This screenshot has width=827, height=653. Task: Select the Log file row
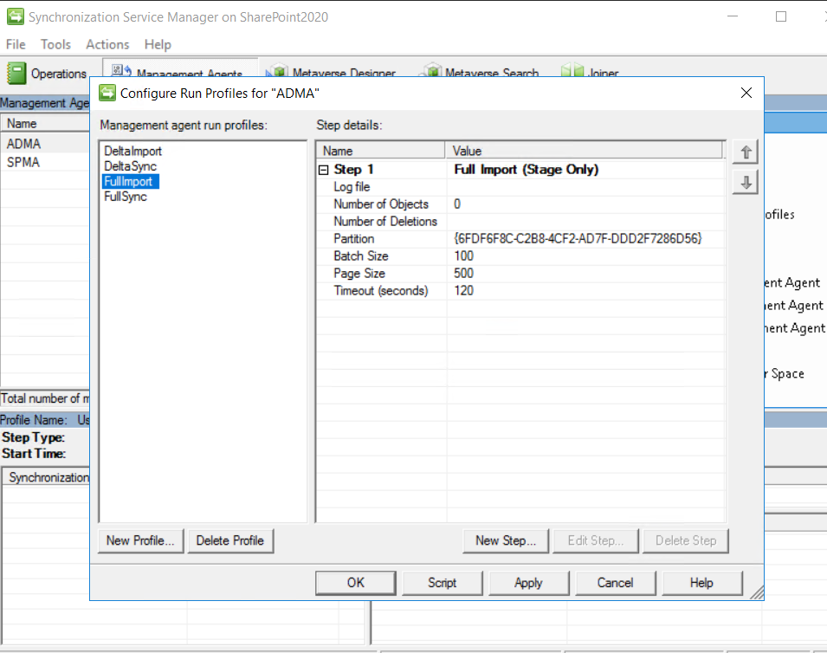pyautogui.click(x=520, y=187)
